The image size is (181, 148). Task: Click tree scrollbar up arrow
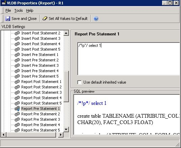[66, 33]
